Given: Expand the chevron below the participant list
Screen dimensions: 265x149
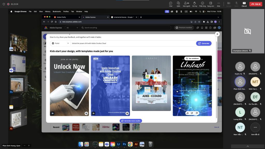Looking at the screenshot, I should (x=248, y=146).
